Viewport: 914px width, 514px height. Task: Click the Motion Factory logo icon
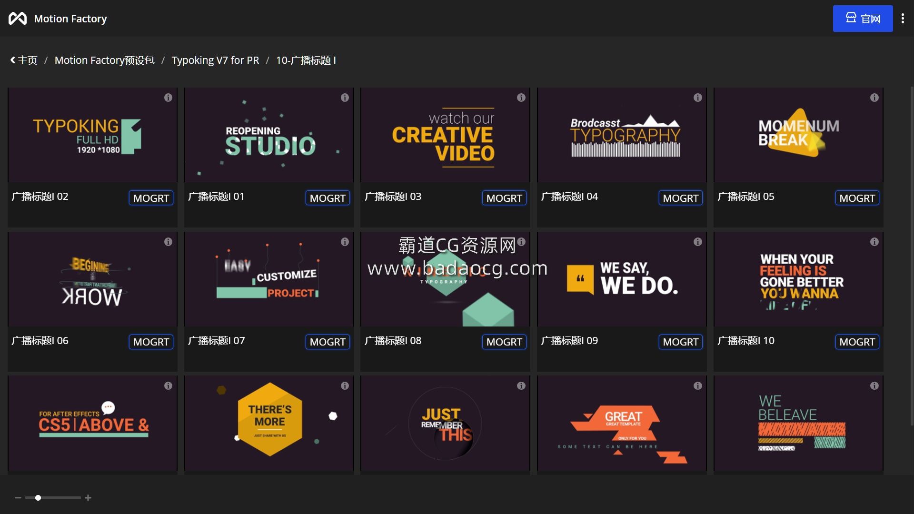(x=18, y=19)
